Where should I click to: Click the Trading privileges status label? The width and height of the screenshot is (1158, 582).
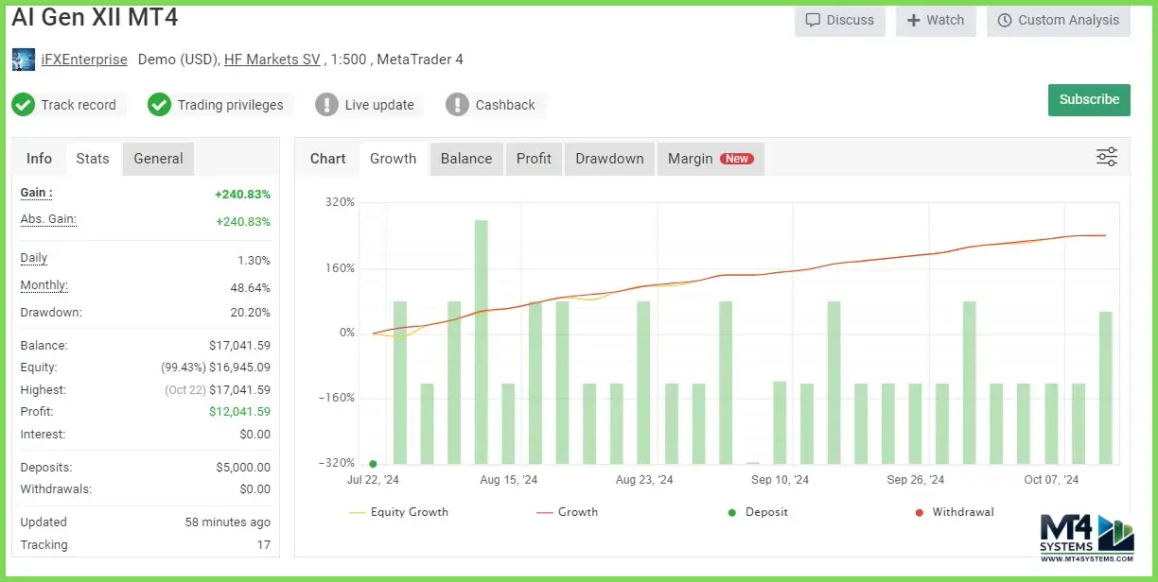tap(231, 105)
